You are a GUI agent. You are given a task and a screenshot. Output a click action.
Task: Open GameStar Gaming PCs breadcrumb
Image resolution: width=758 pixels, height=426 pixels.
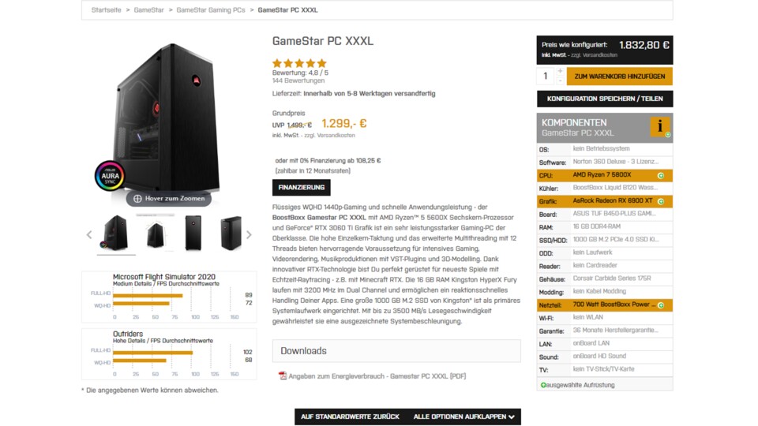coord(211,10)
